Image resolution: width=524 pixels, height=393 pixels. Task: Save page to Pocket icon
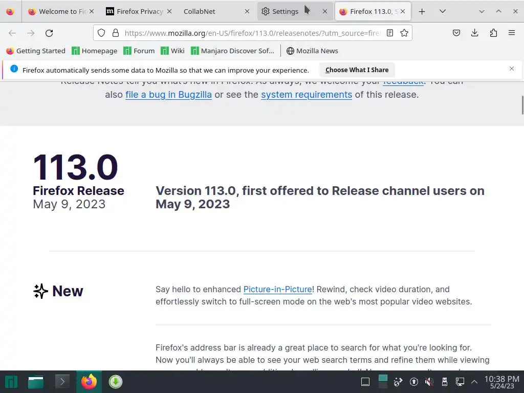point(456,33)
